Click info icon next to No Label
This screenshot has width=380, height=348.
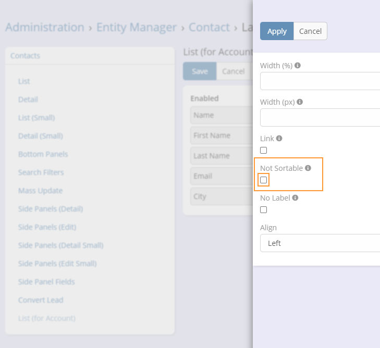[295, 198]
